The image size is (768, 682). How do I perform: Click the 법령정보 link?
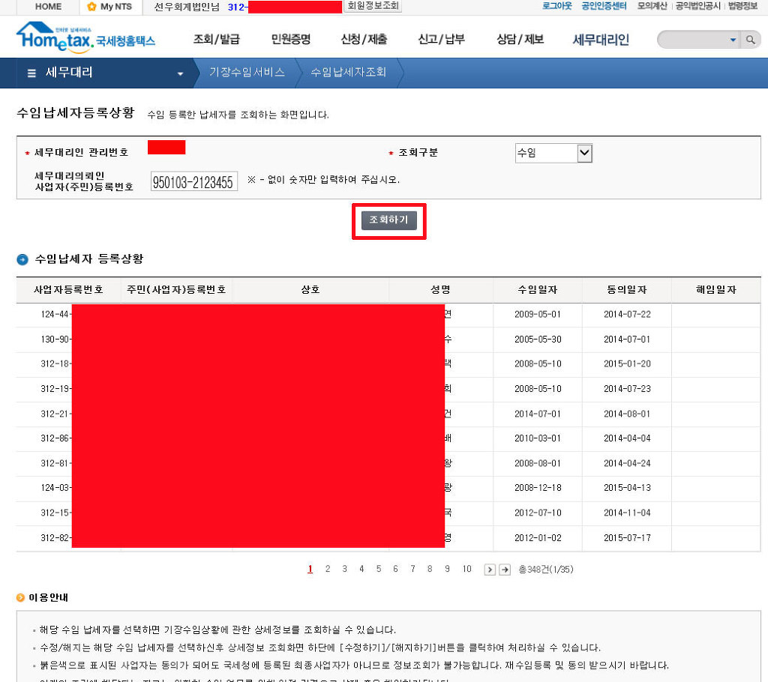[742, 6]
